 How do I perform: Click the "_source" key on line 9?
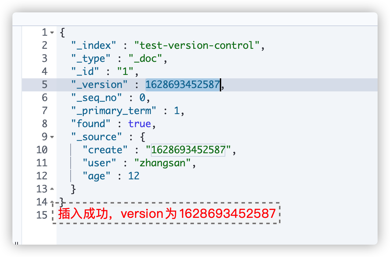click(96, 137)
